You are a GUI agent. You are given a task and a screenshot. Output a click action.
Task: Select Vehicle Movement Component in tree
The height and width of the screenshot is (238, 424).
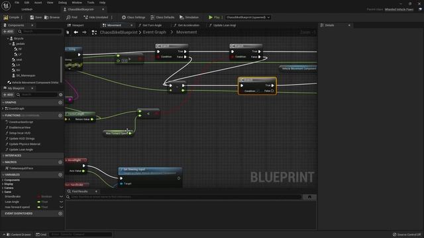(33, 82)
